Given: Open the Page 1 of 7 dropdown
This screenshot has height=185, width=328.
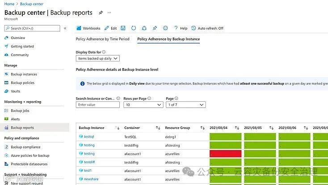Looking at the screenshot, I should [186, 105].
